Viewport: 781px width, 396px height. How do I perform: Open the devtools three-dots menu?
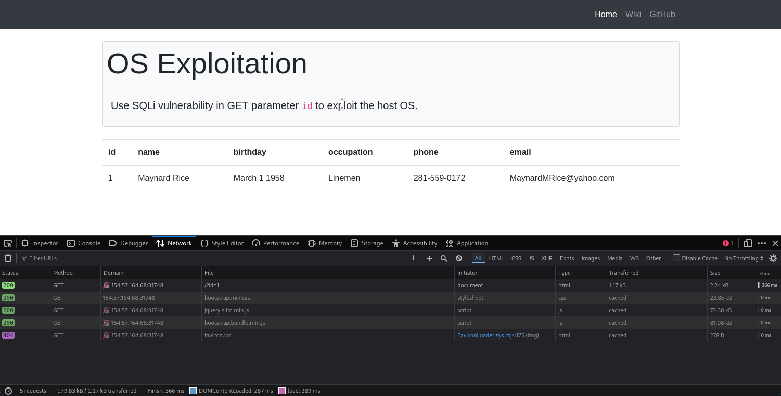762,243
